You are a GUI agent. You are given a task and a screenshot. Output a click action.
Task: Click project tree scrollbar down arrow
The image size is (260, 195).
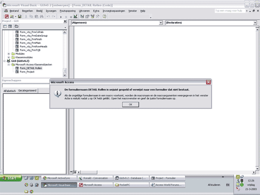(65, 75)
